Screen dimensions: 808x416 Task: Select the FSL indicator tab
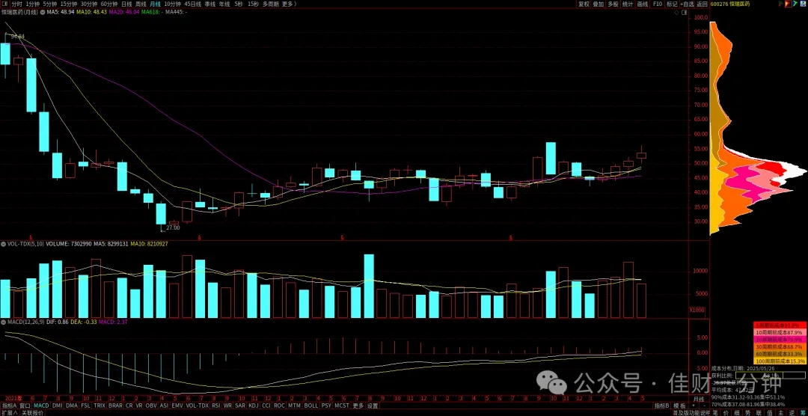tap(85, 406)
